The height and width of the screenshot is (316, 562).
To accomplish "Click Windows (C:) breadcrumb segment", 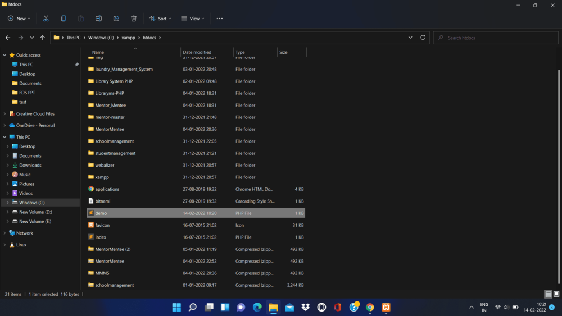I will click(x=101, y=38).
